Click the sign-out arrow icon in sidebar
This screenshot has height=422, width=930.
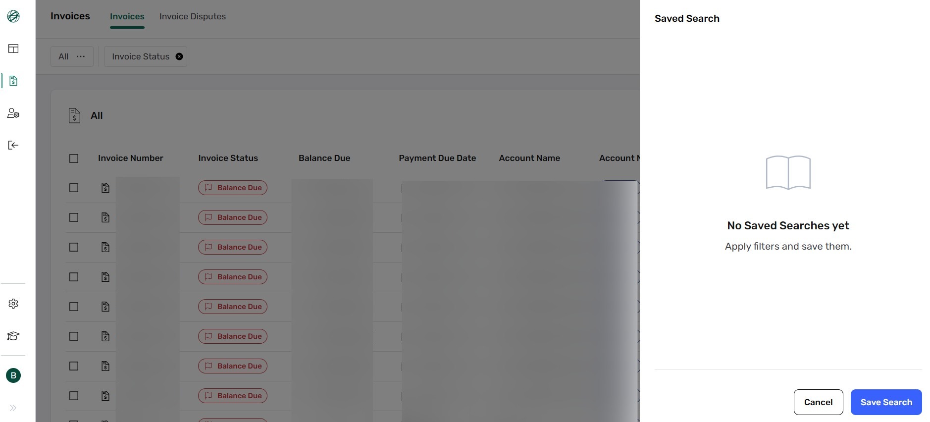(13, 145)
